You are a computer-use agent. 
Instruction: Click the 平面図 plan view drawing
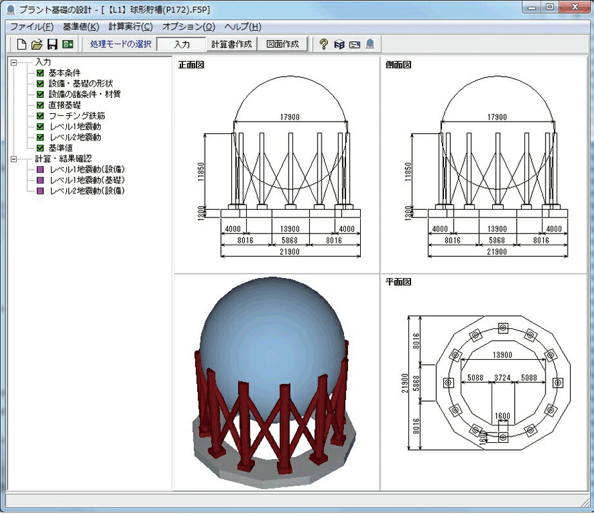pos(486,382)
